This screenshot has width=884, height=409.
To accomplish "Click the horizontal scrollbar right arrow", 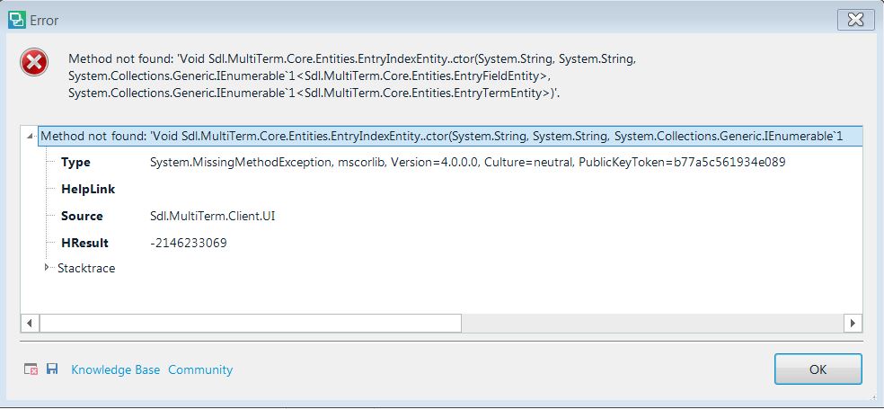I will (853, 324).
